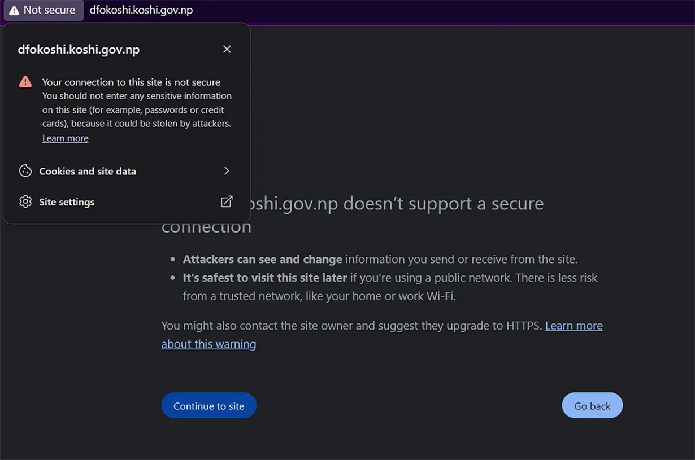
Task: Click the Not secure warning chip
Action: click(x=44, y=10)
